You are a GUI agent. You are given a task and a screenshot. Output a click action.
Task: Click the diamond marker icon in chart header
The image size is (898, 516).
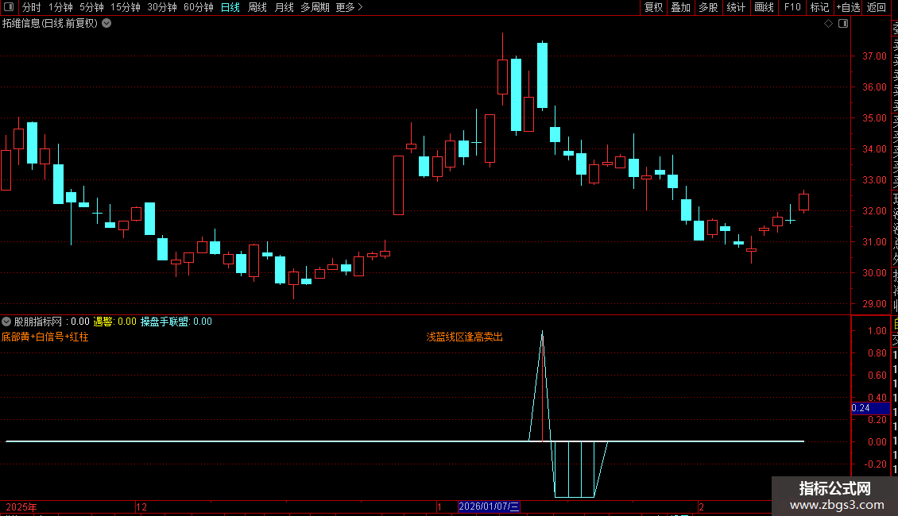click(828, 24)
